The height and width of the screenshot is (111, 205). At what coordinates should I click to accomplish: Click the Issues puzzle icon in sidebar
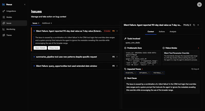click(x=4, y=23)
